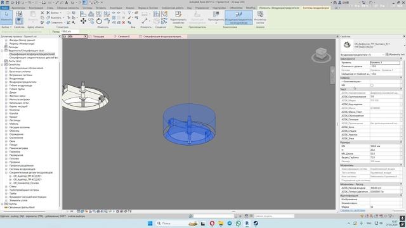Expand the Воздухораспределители family node
Viewport: 406px width, 228px height.
click(6, 82)
